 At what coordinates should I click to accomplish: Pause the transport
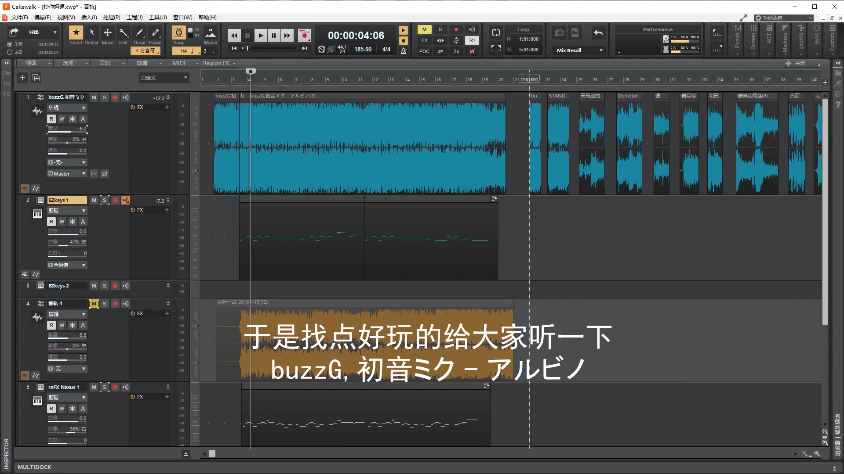[273, 36]
